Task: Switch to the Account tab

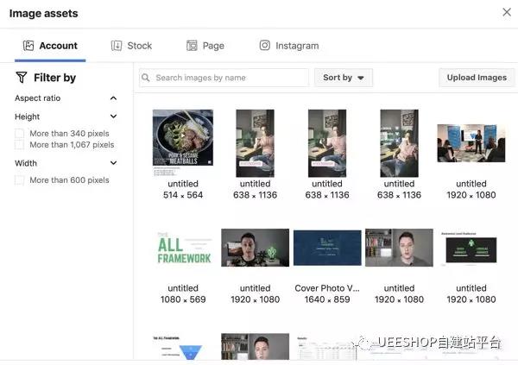Action: click(50, 46)
